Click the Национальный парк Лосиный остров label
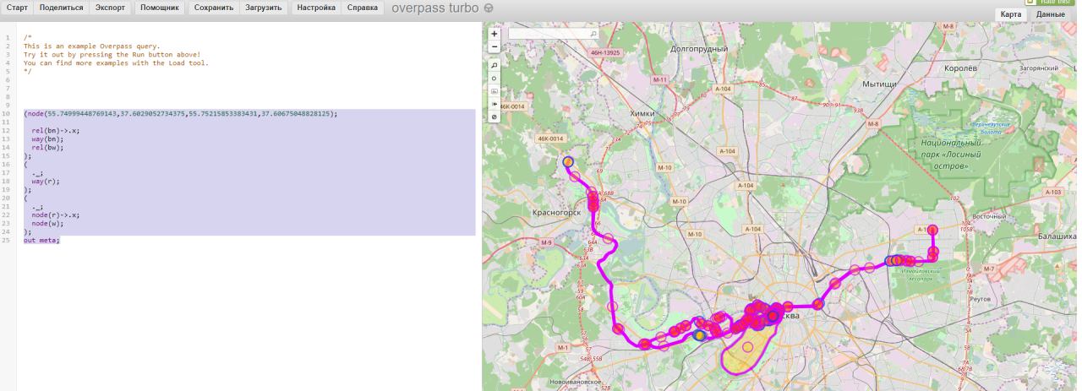The image size is (1082, 391). [x=951, y=155]
